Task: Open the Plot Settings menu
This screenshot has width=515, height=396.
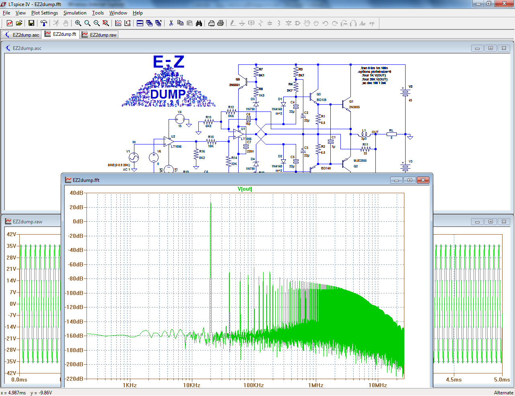Action: tap(45, 13)
